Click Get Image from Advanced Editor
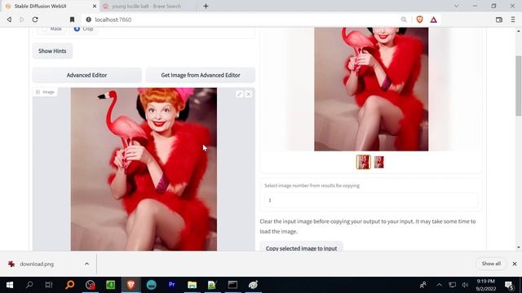Screen dimensions: 522x293 coord(201,75)
